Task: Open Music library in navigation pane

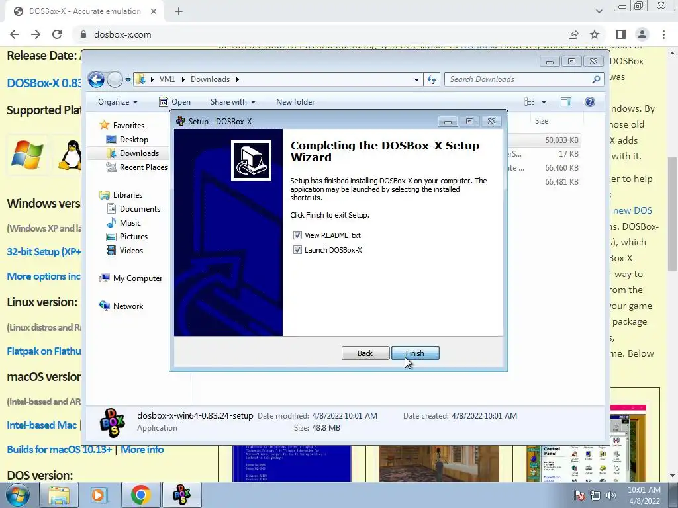Action: 130,223
